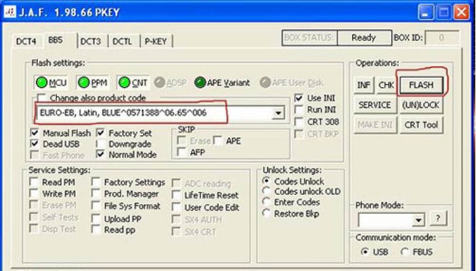
Task: Enable LifeTime Reset checkbox
Action: pyautogui.click(x=176, y=195)
